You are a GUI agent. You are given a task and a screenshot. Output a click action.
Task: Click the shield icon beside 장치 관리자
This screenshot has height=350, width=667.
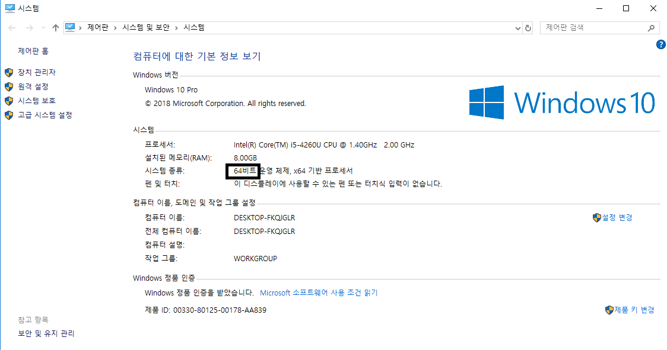pyautogui.click(x=9, y=72)
